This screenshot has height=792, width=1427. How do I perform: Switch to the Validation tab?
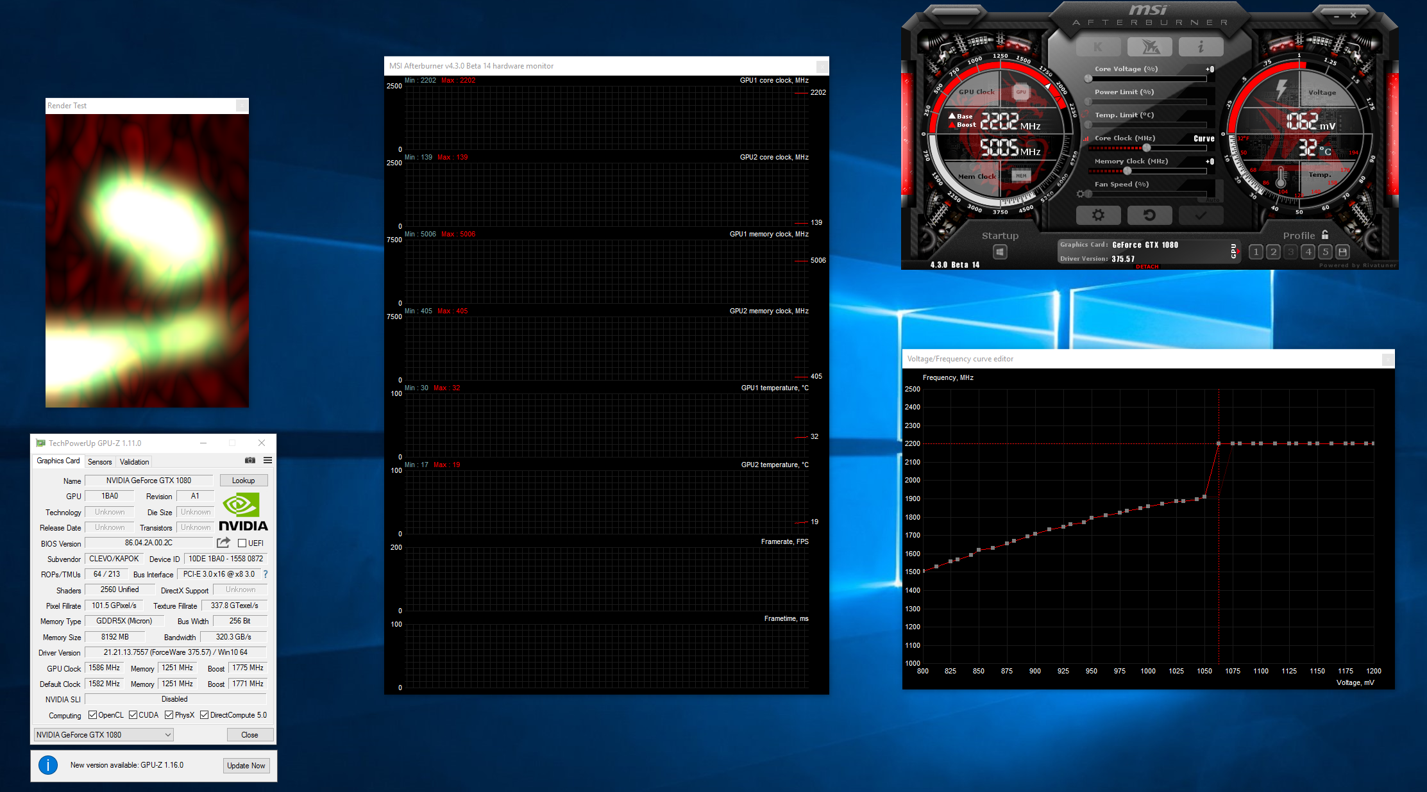tap(135, 462)
